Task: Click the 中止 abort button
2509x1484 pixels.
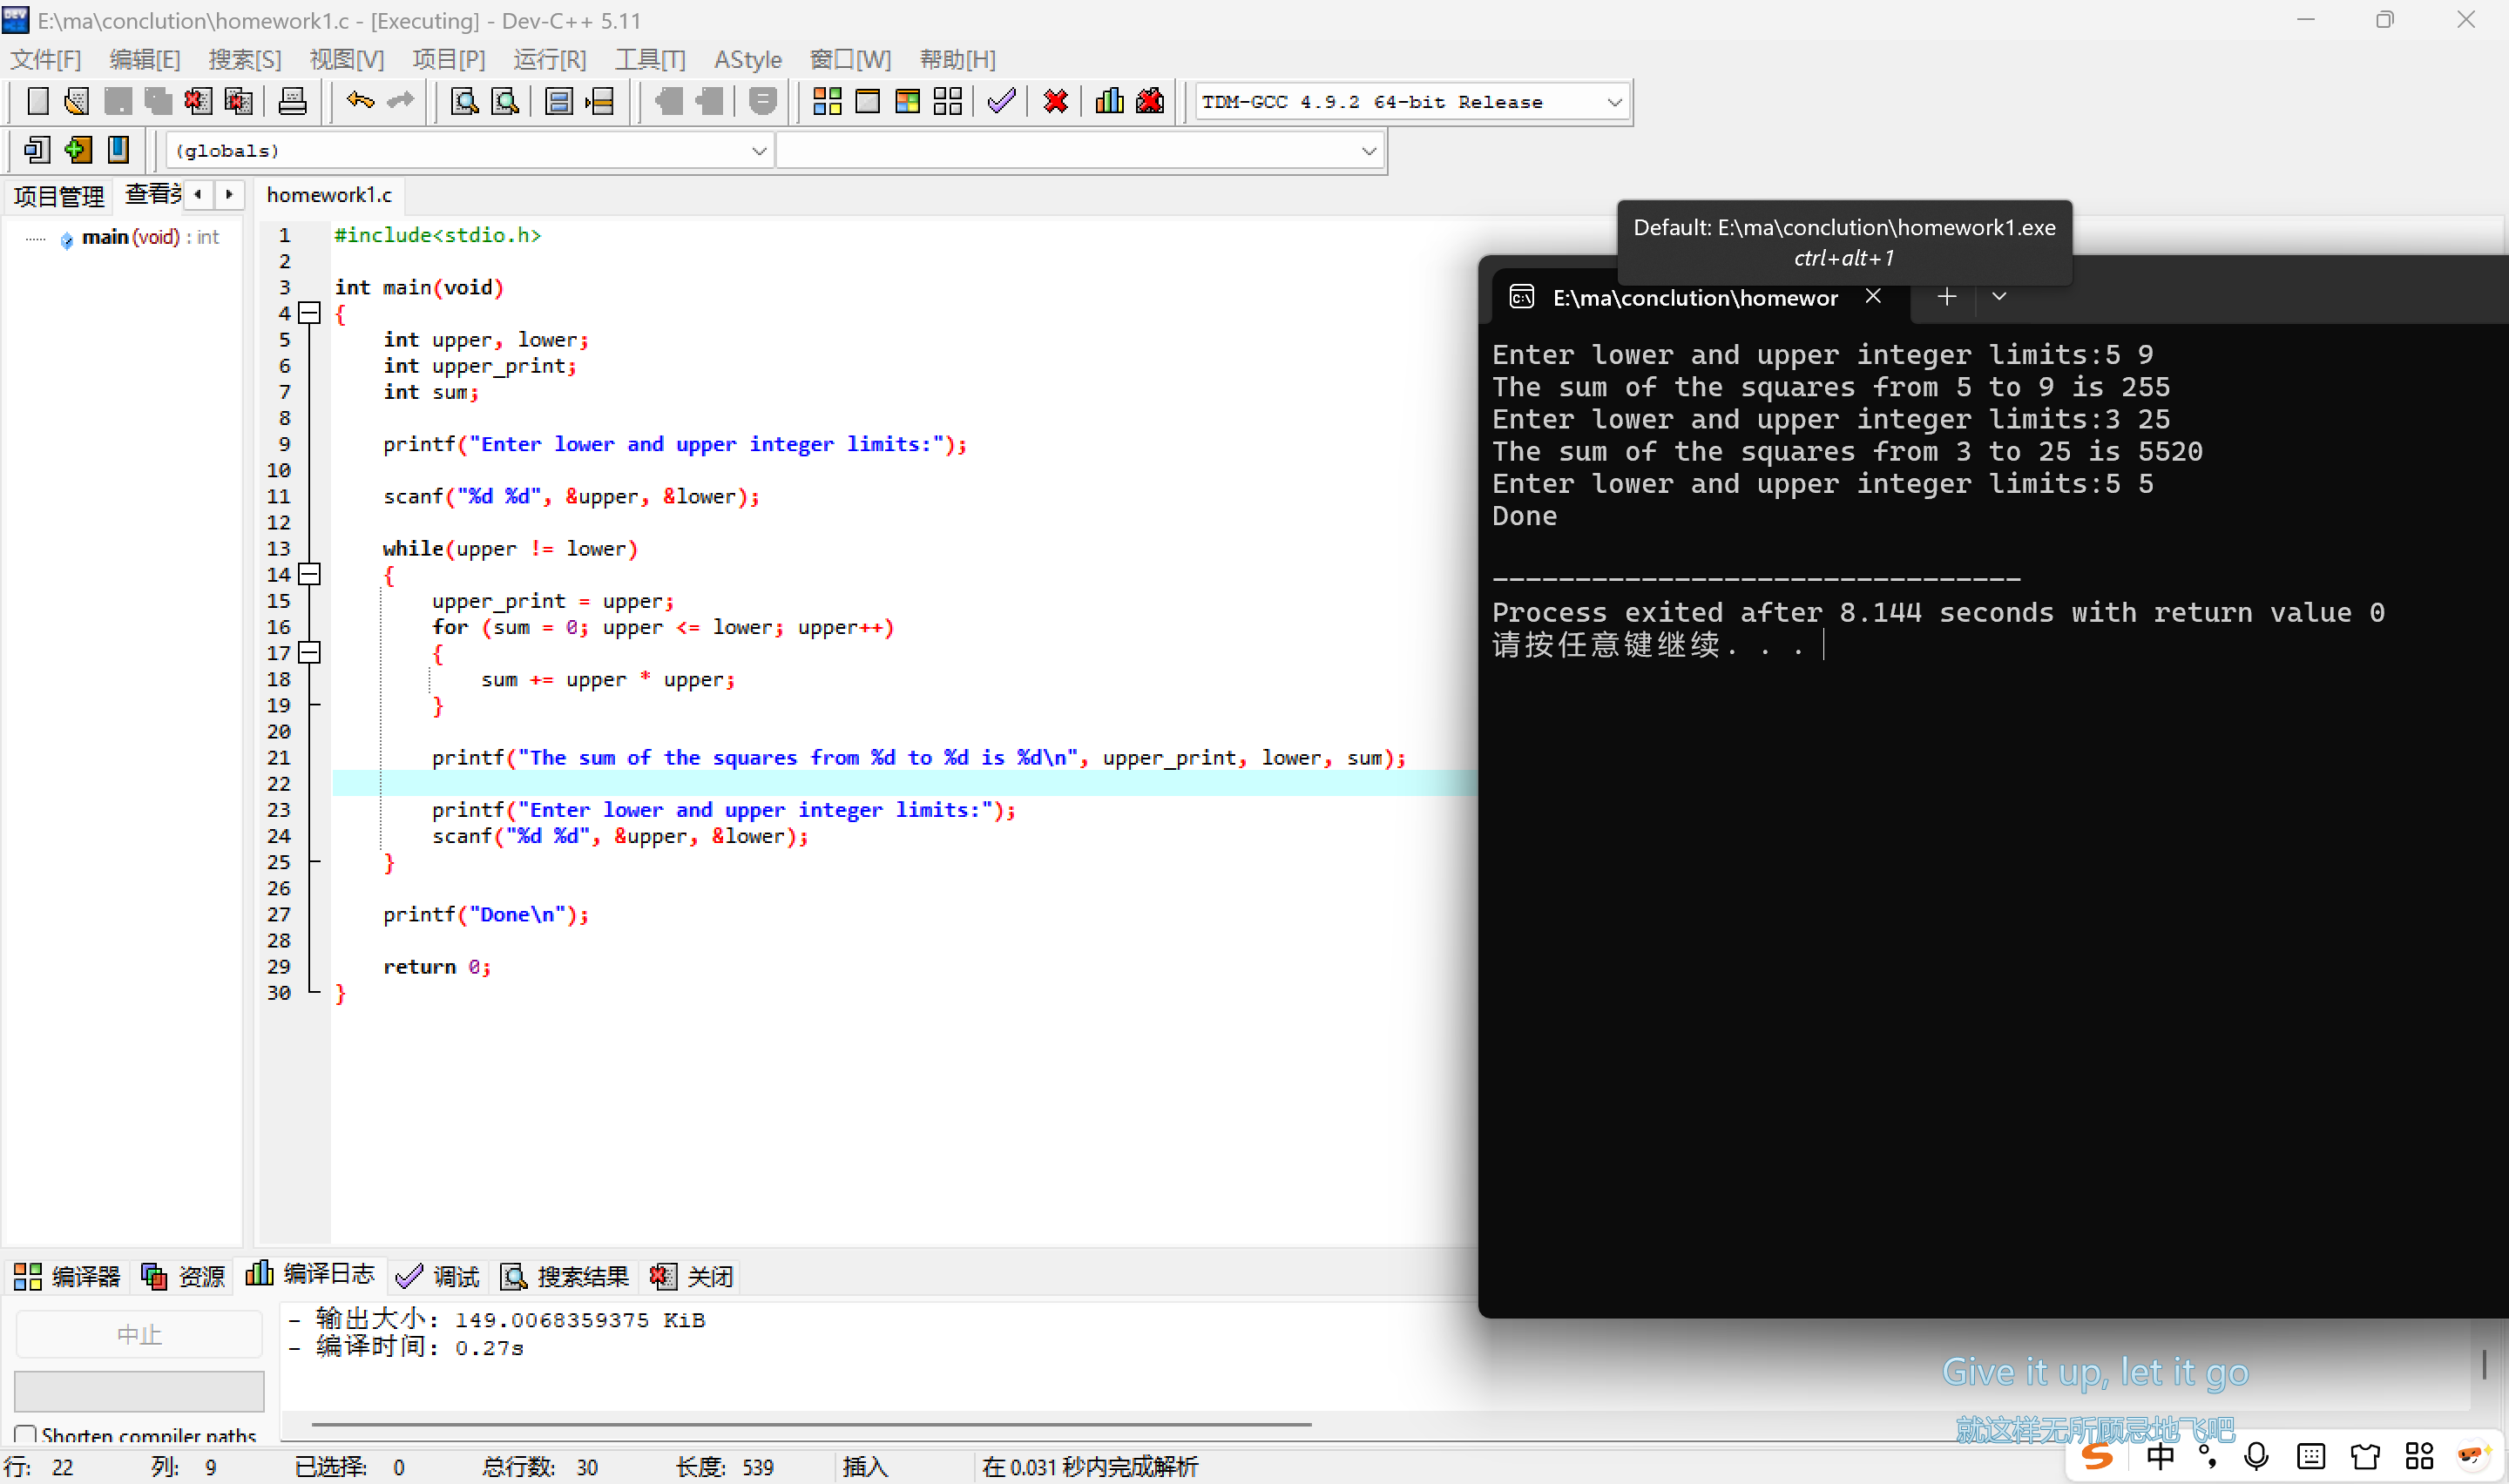Action: [x=139, y=1334]
